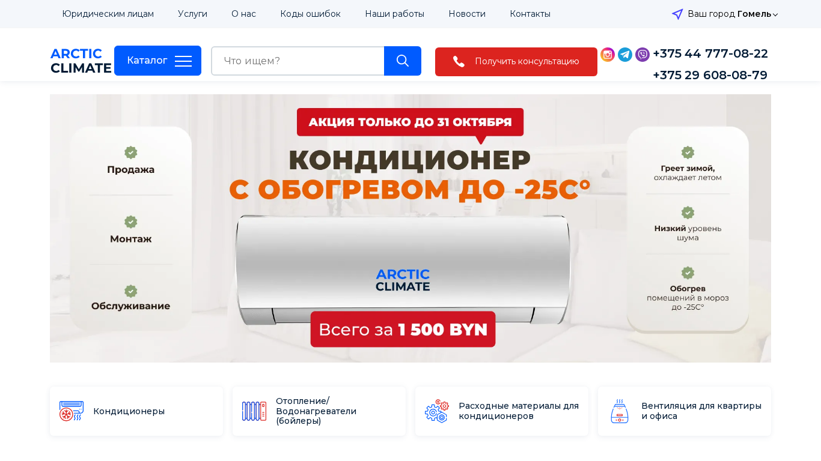Open the Коды ошибок menu item

310,14
